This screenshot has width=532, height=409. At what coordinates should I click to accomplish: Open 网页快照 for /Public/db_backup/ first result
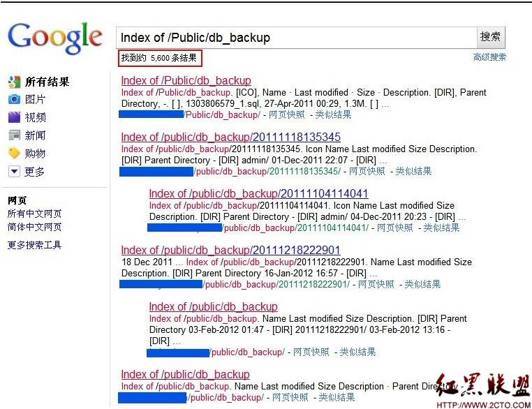[287, 114]
